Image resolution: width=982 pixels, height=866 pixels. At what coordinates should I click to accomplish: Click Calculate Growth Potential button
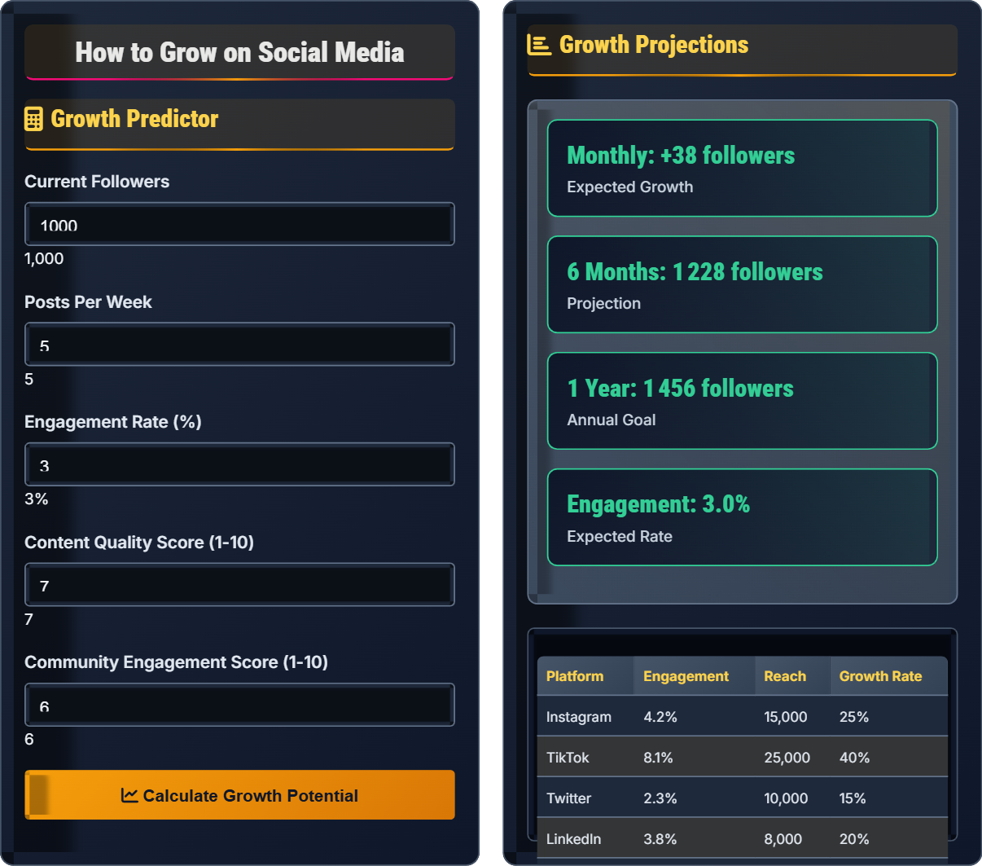pos(239,795)
